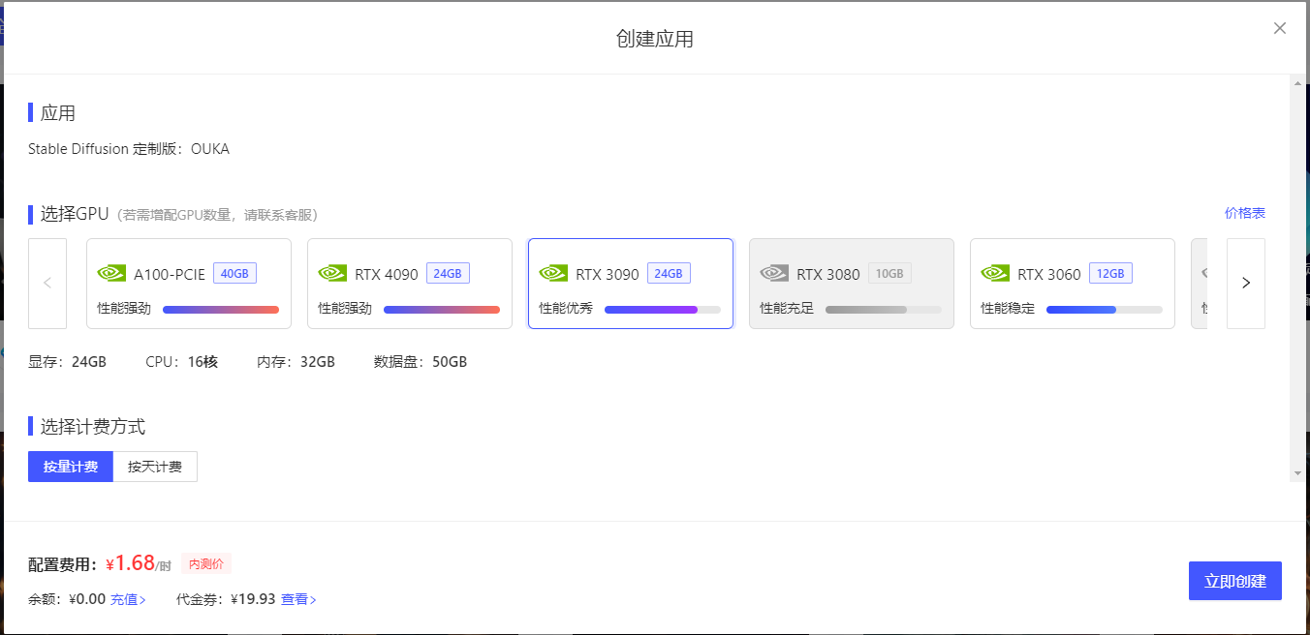
Task: Click 立即创建 button
Action: point(1235,581)
